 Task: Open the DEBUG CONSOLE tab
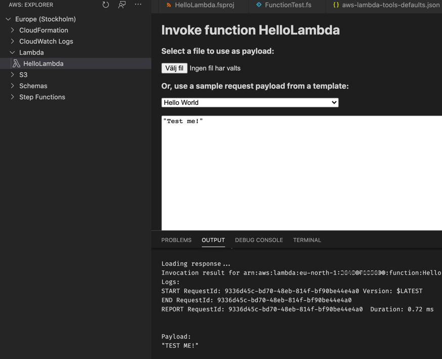[x=259, y=240]
